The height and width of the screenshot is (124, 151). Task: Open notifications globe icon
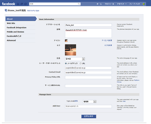click(25, 4)
